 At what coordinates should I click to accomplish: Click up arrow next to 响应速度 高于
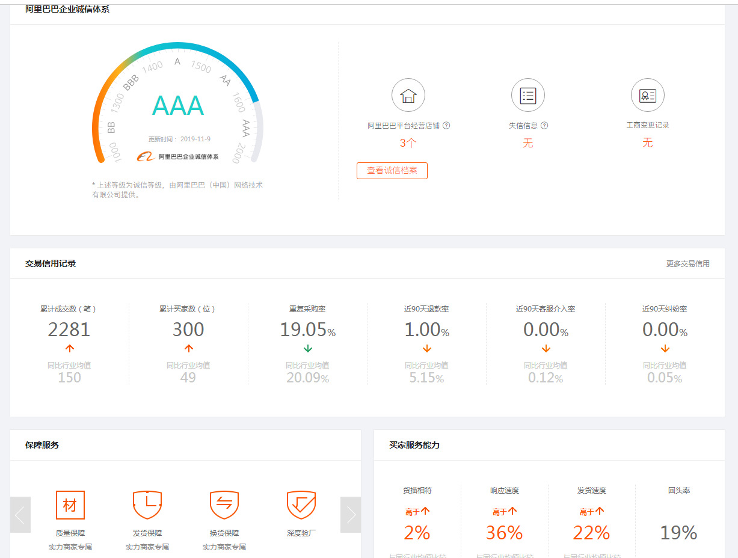click(512, 511)
